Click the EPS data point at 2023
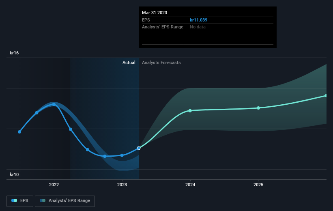 click(122, 155)
